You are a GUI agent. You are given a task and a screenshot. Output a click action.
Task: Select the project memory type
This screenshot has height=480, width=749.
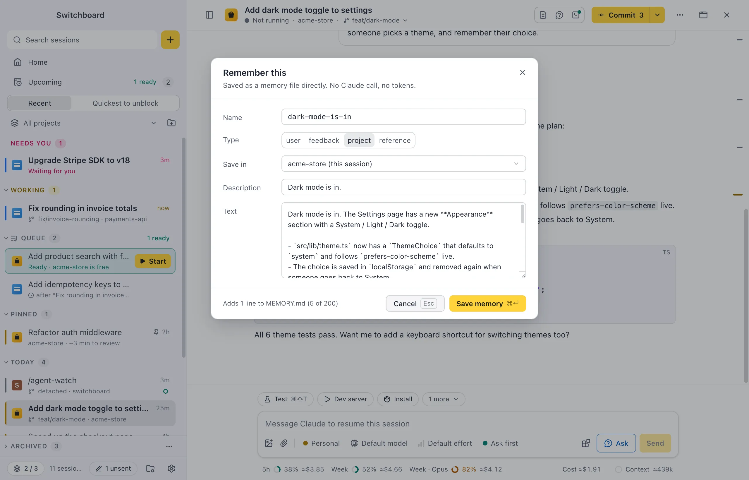click(x=359, y=140)
